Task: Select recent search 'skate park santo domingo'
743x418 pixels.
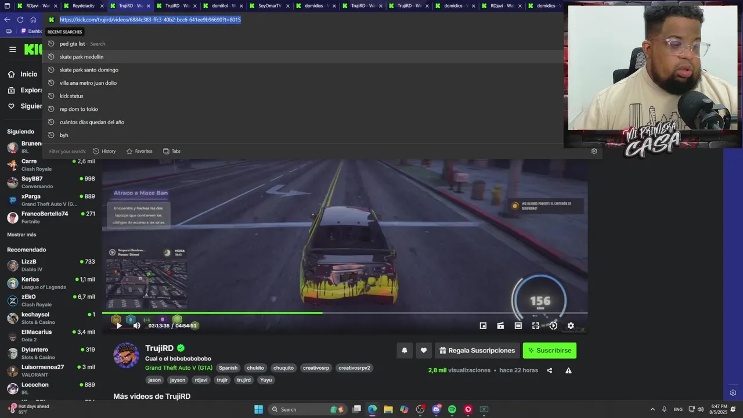Action: (x=303, y=70)
